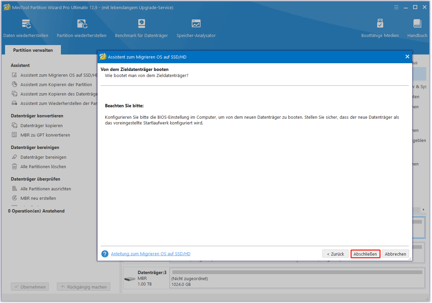Select Datenträger:3 unallocated 1024.0 GB partition
Screen dimensions: 432x303
297,278
